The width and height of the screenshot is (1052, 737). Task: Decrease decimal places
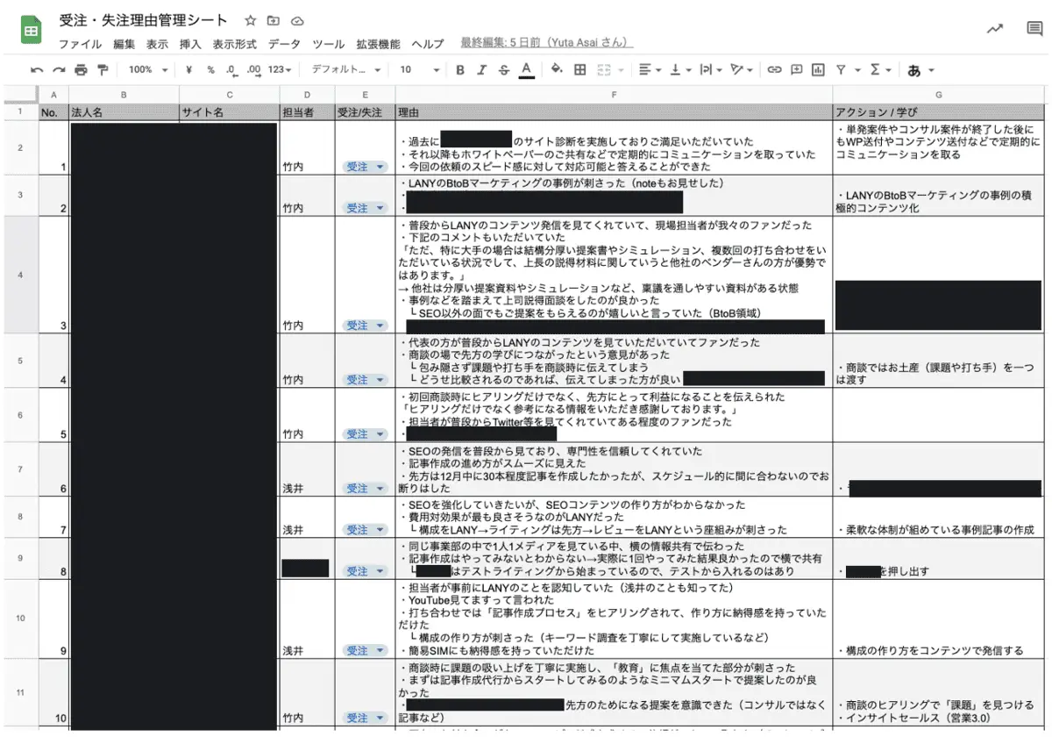(231, 70)
